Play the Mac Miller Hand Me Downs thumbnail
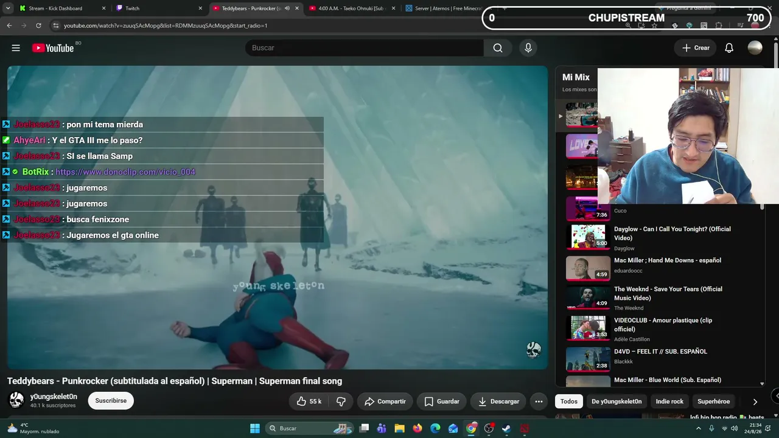 coord(588,268)
